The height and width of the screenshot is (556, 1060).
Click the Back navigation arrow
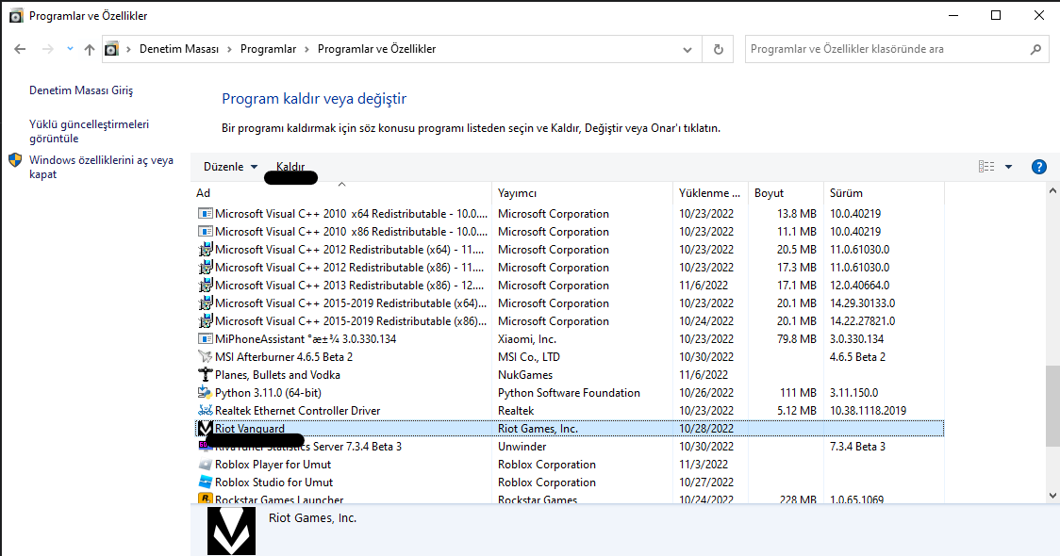click(x=20, y=49)
